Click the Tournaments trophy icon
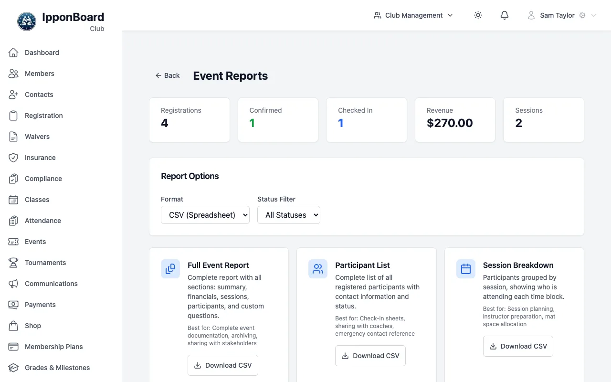The image size is (611, 382). coord(13,263)
